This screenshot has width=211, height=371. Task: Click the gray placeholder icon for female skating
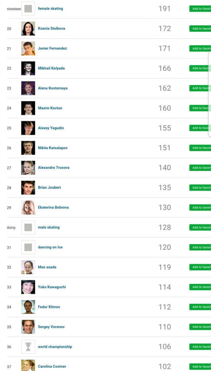28,8
